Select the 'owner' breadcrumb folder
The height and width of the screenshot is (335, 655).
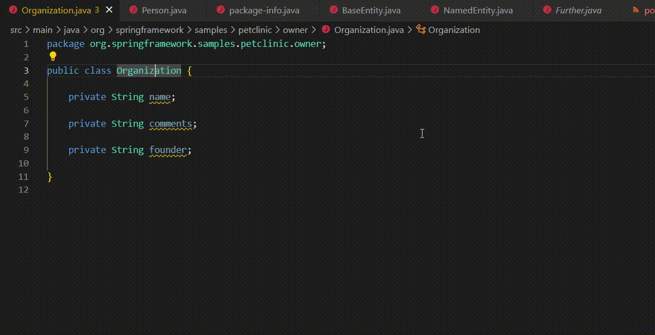[295, 30]
